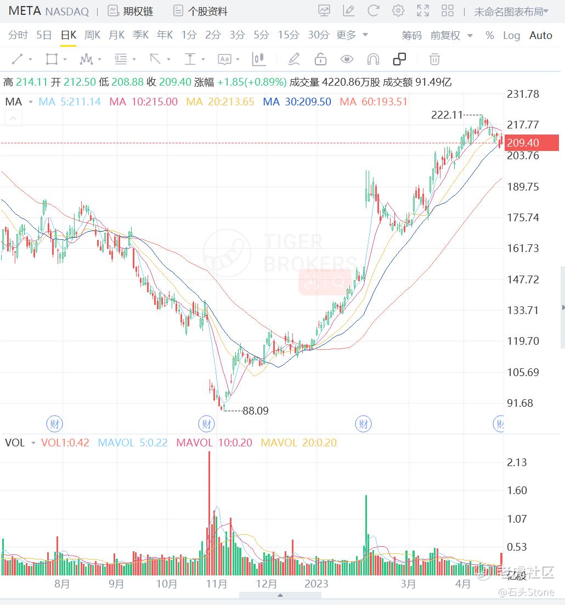This screenshot has height=605, width=565.
Task: Collapse indicator legend with up chevron
Action: 13,118
